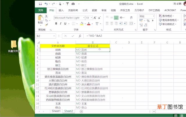Click the Copy icon in clipboard group

[46, 20]
